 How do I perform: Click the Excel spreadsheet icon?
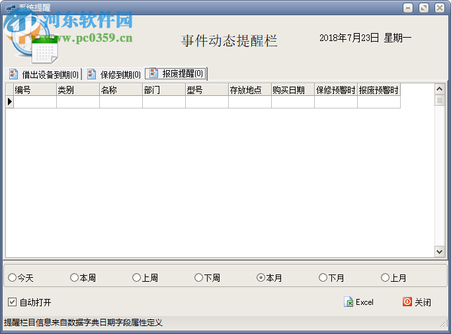(348, 302)
